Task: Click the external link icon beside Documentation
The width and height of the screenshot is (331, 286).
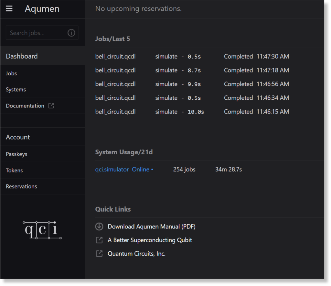Action: (x=51, y=105)
